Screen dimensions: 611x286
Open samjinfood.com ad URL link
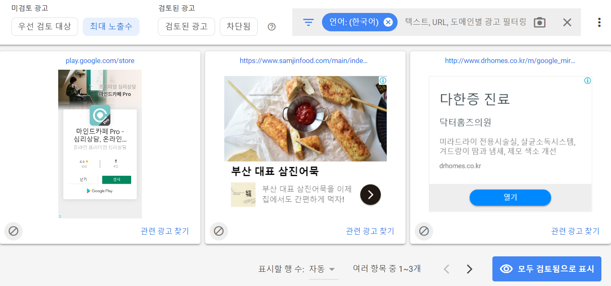point(304,61)
